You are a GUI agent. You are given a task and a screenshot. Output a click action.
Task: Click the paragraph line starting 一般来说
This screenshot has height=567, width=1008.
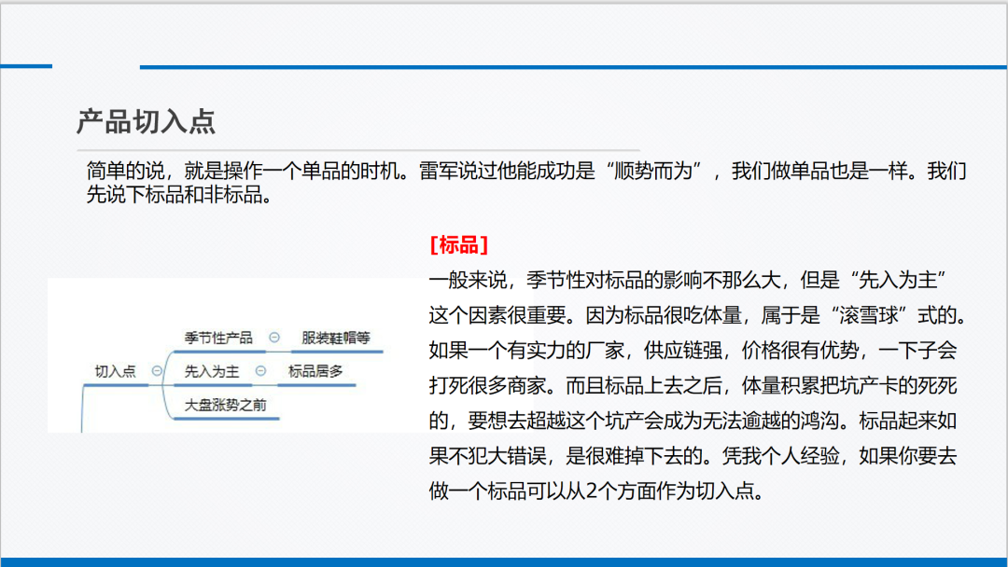[x=688, y=280]
